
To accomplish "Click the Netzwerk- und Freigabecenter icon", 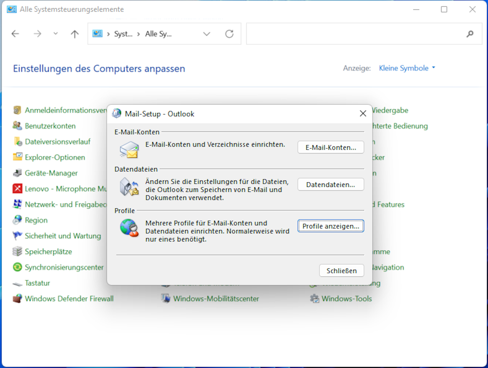I will [x=17, y=204].
